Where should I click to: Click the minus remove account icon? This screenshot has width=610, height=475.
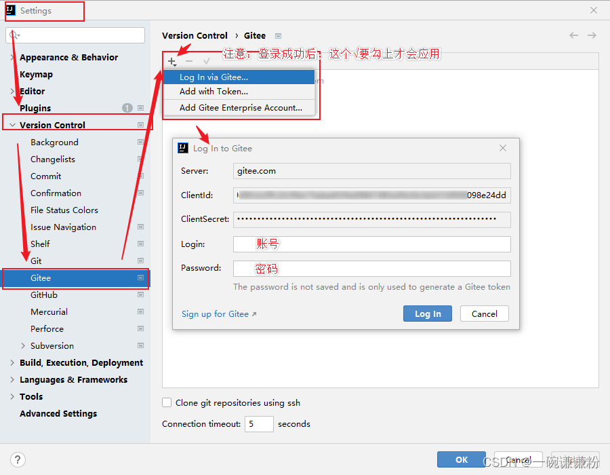[189, 61]
